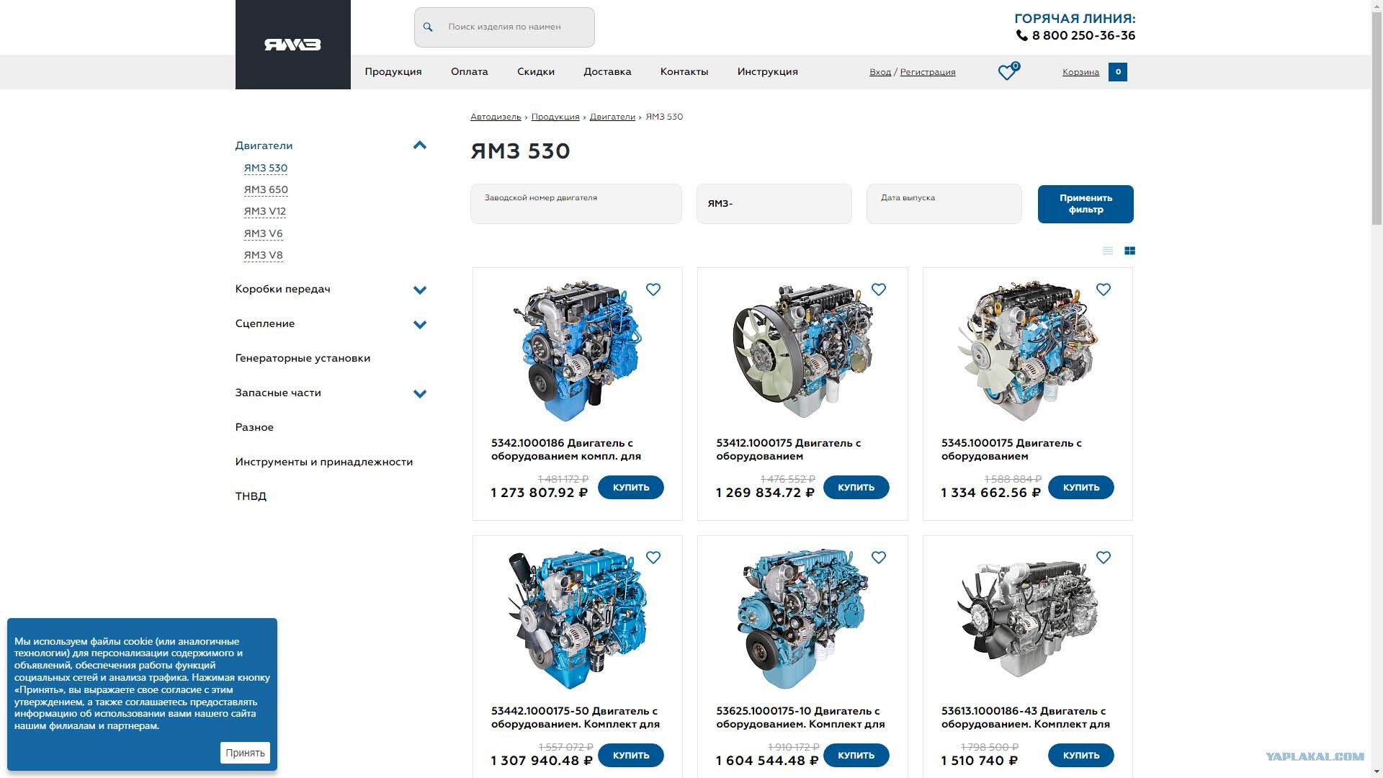Image resolution: width=1383 pixels, height=778 pixels.
Task: Switch to list view layout
Action: pos(1108,251)
